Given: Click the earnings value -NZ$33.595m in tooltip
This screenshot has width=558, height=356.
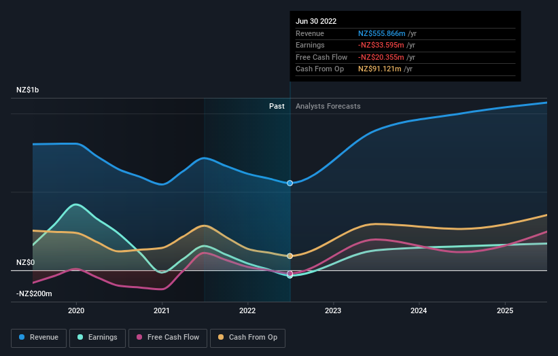Looking at the screenshot, I should [381, 45].
